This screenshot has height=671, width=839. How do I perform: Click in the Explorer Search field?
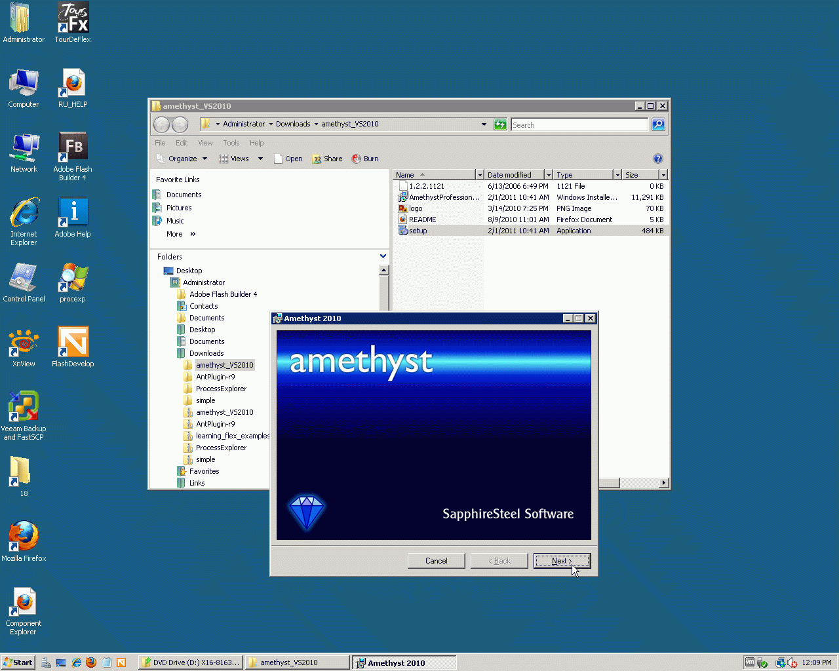point(579,125)
